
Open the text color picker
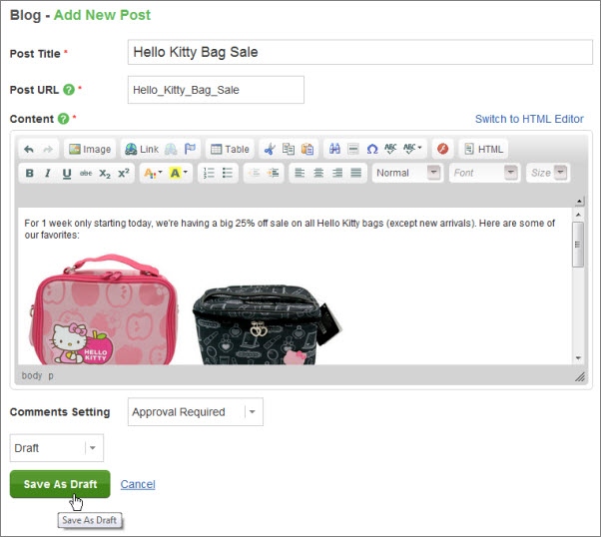[x=153, y=174]
